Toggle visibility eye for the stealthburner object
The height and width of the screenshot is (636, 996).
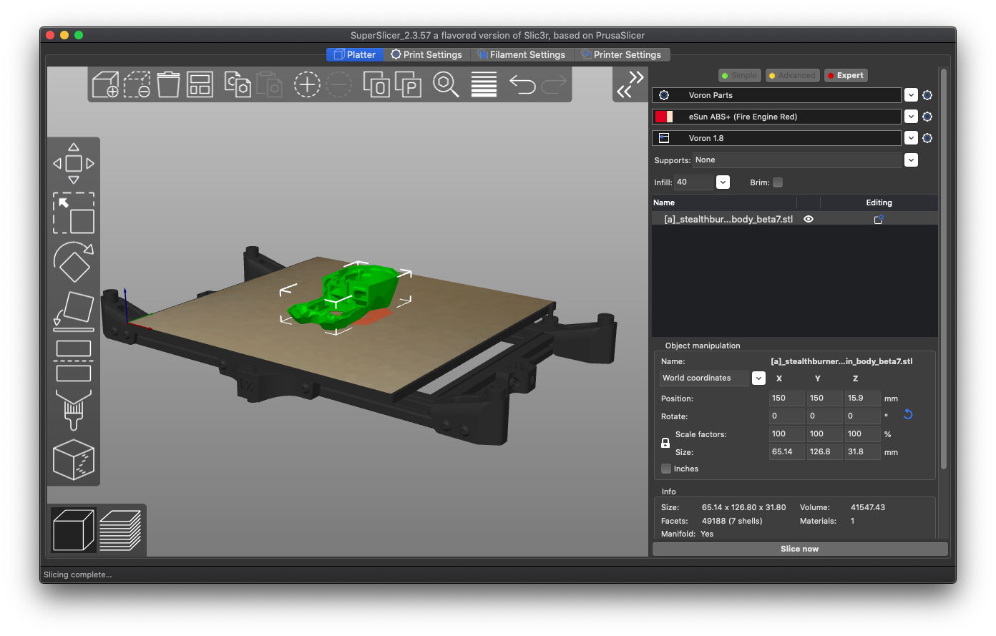pos(809,219)
